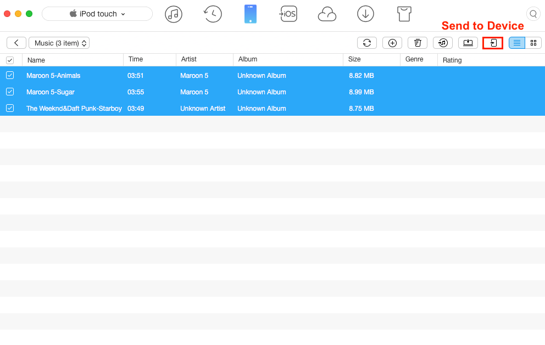This screenshot has width=545, height=345.
Task: Select the device manager phone icon
Action: (251, 14)
